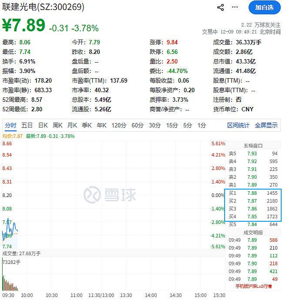Click the 涨停 value 9.84
The image size is (286, 300).
[172, 42]
